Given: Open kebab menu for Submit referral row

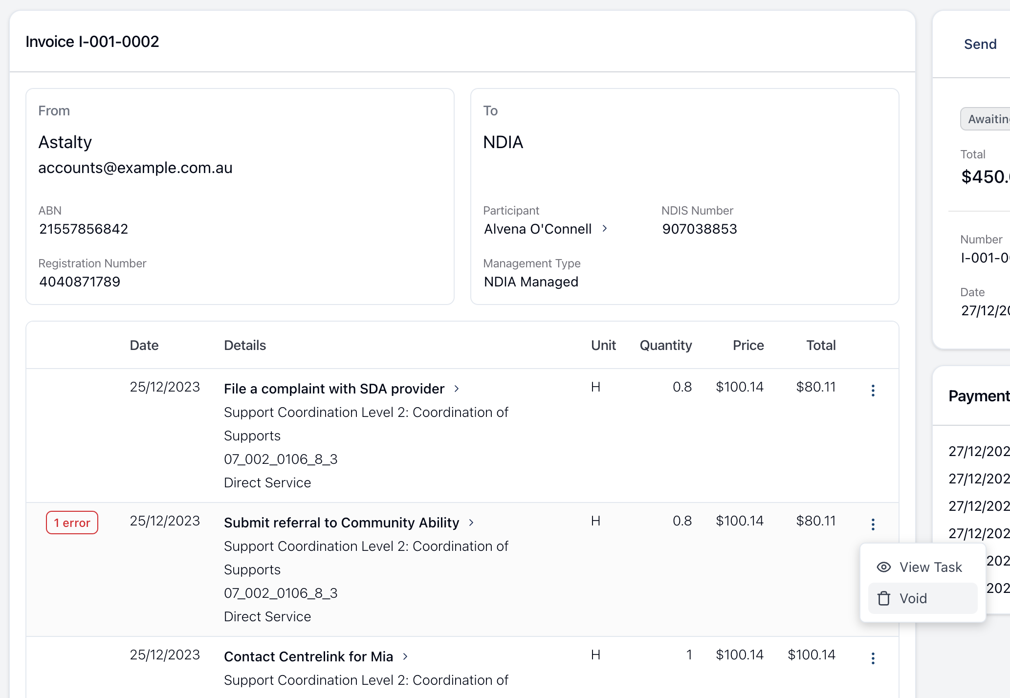Looking at the screenshot, I should click(x=873, y=524).
